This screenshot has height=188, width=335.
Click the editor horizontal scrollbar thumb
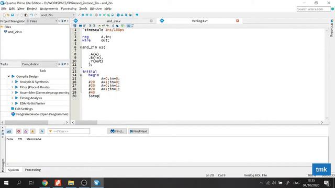coord(86,122)
